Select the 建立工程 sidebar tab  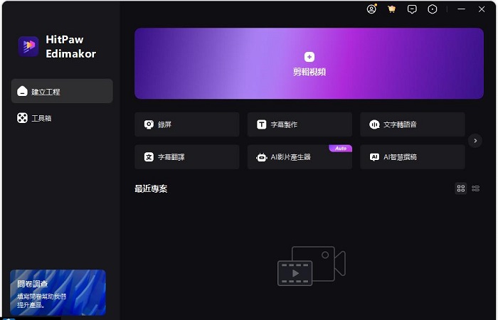pos(62,91)
